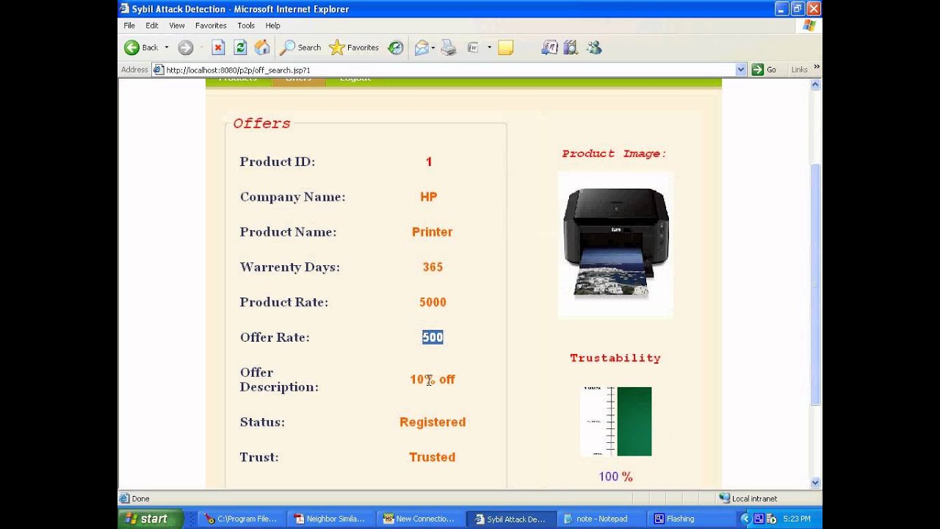
Task: Click the toolbar icon left of Research
Action: click(549, 48)
